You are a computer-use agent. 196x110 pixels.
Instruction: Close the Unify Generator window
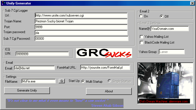(x=192, y=3)
